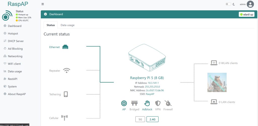This screenshot has height=126, width=258.
Task: Click the Ethernet port icon
Action: pyautogui.click(x=65, y=47)
